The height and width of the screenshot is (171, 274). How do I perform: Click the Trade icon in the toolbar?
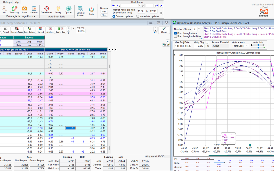(x=91, y=11)
